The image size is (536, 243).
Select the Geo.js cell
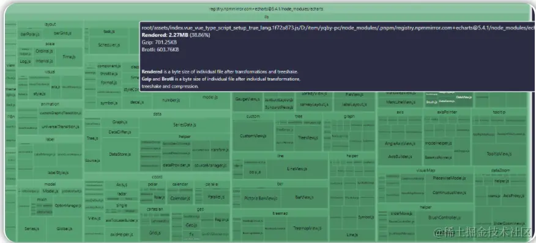point(191,225)
